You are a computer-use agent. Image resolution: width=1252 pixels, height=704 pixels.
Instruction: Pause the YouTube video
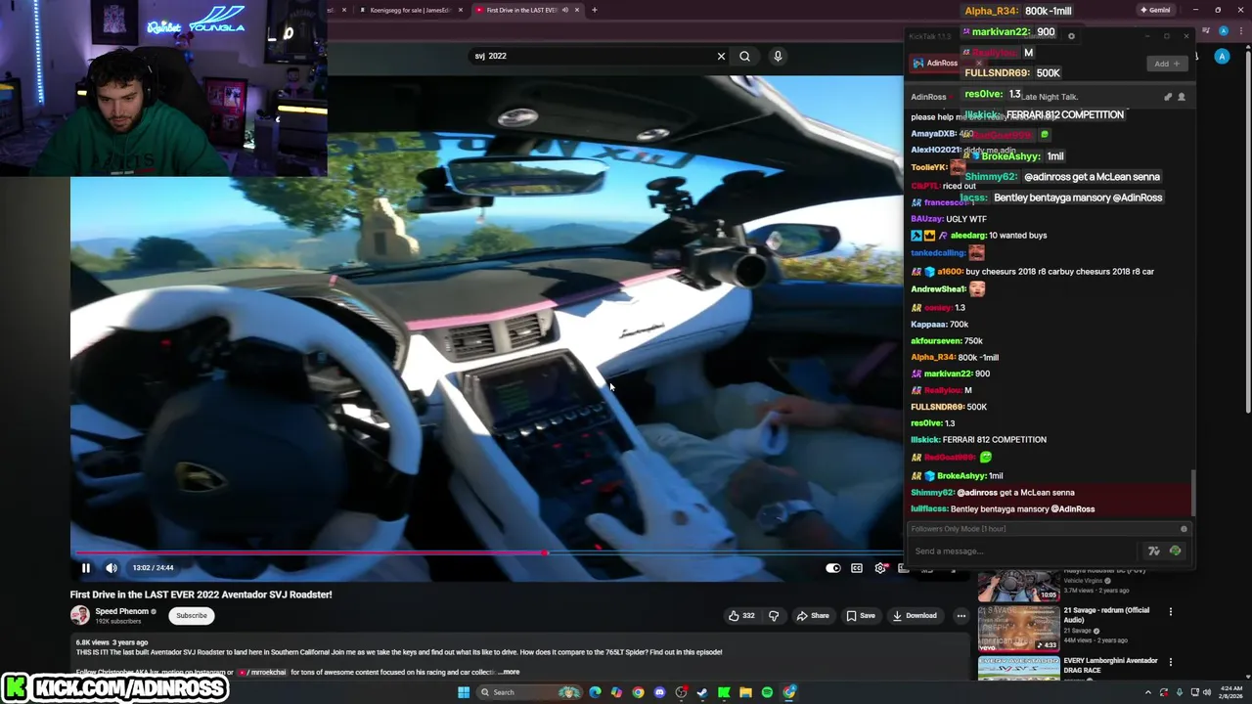(x=85, y=568)
